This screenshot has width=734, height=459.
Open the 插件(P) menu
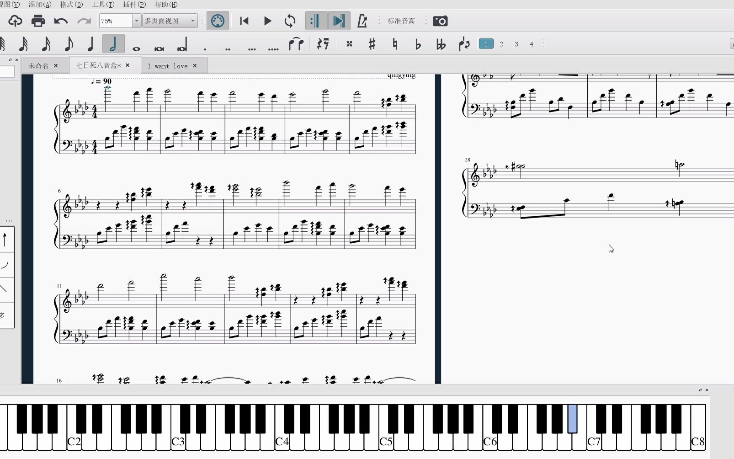134,5
